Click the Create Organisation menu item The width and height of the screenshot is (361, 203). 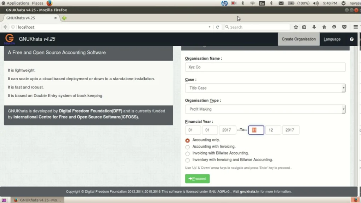298,39
